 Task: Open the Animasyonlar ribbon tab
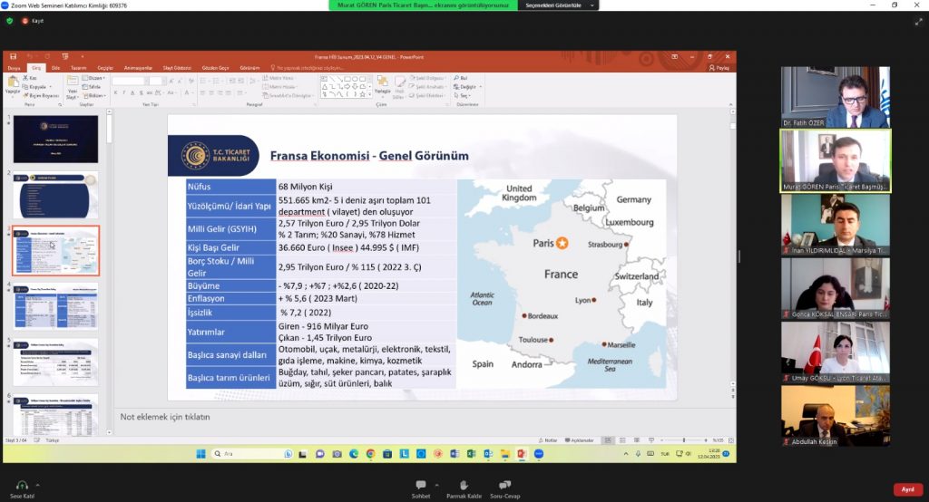pyautogui.click(x=138, y=68)
